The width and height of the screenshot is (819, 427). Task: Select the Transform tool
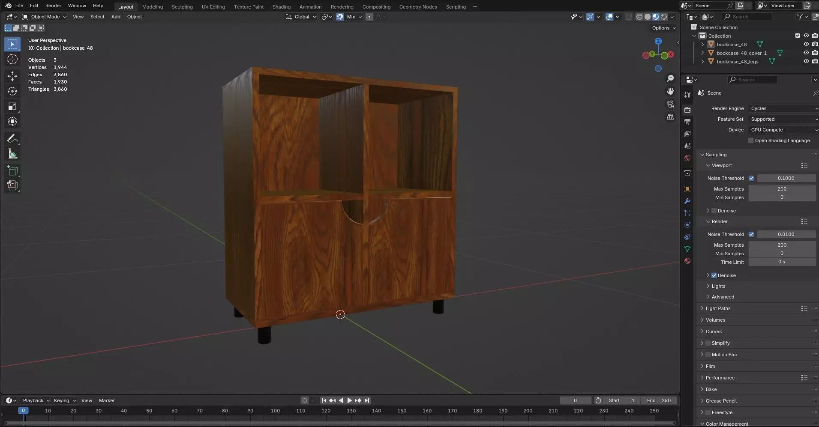pyautogui.click(x=12, y=121)
